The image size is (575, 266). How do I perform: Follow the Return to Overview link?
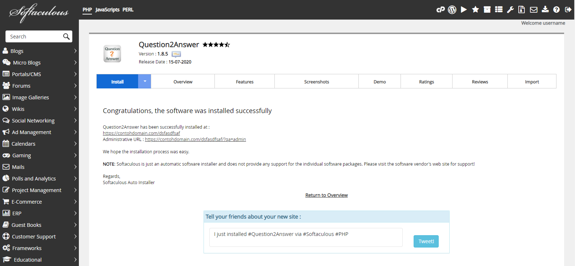point(326,195)
